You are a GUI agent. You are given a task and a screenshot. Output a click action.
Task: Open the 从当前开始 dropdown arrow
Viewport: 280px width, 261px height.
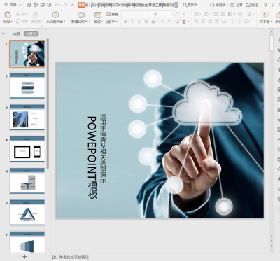64,22
